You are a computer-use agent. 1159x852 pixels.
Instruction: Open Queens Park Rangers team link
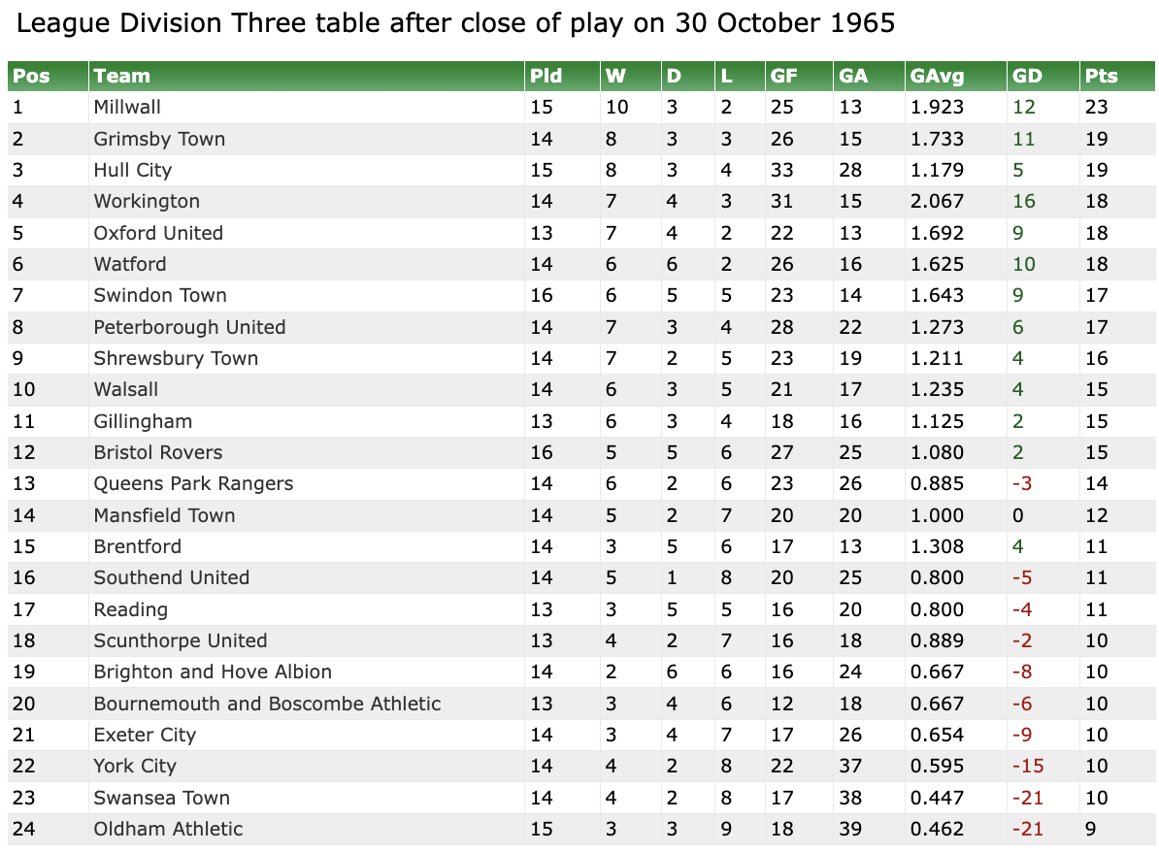pyautogui.click(x=193, y=483)
